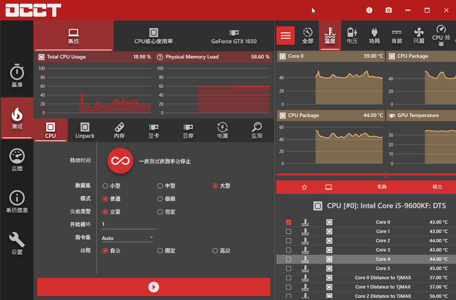Choose 小型 data set size
This screenshot has width=456, height=300.
pyautogui.click(x=111, y=186)
